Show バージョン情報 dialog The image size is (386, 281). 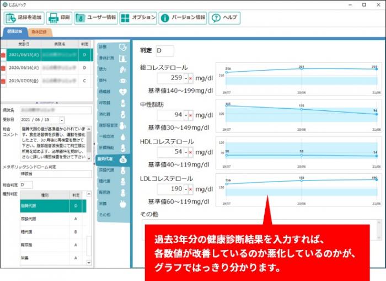click(183, 17)
